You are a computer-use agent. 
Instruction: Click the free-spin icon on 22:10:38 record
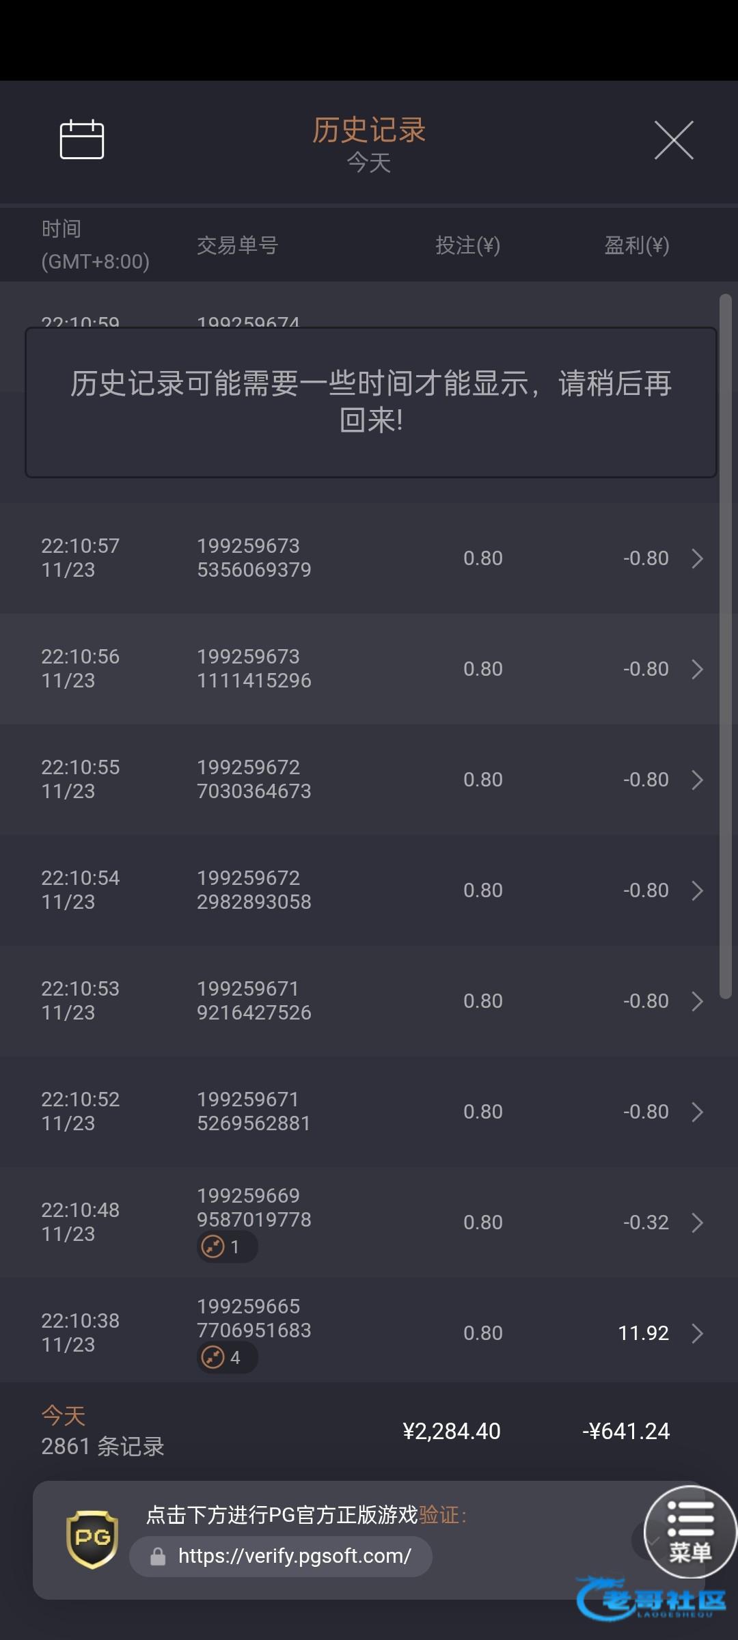coord(213,1357)
